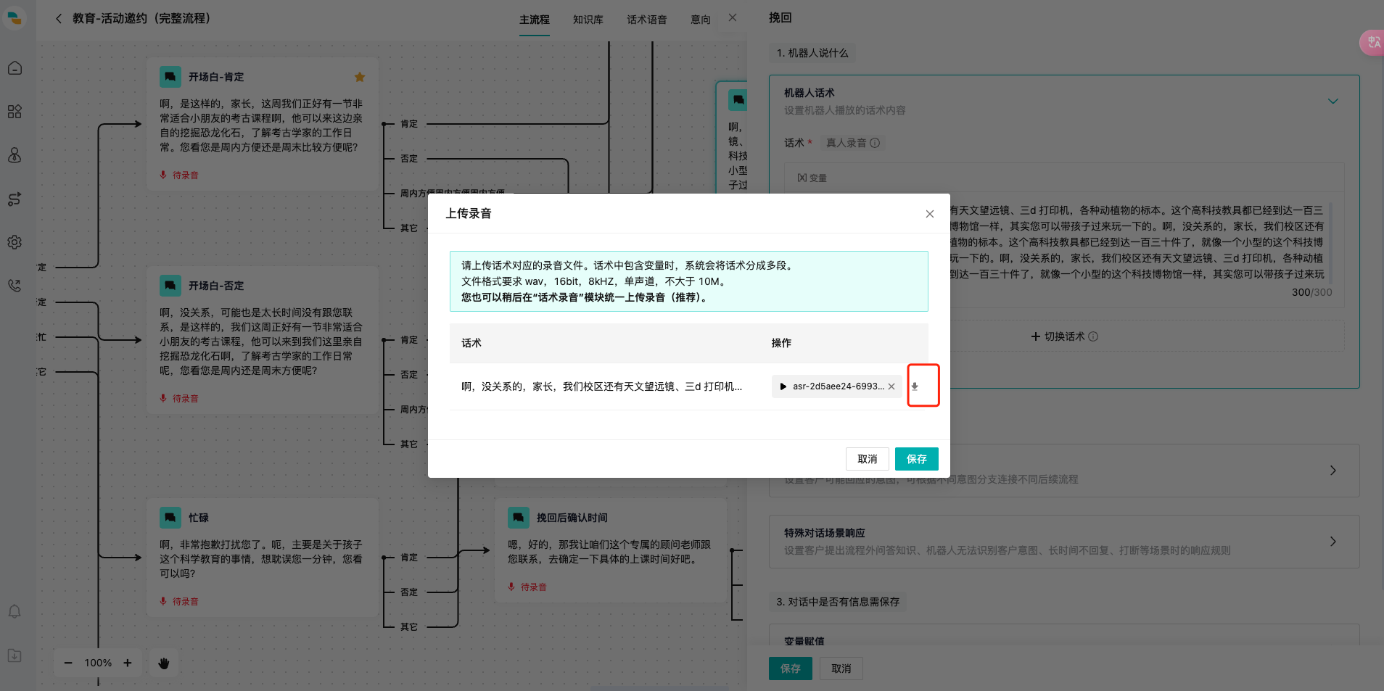The image size is (1384, 691).
Task: Expand the customer intent section arrow
Action: [1332, 471]
